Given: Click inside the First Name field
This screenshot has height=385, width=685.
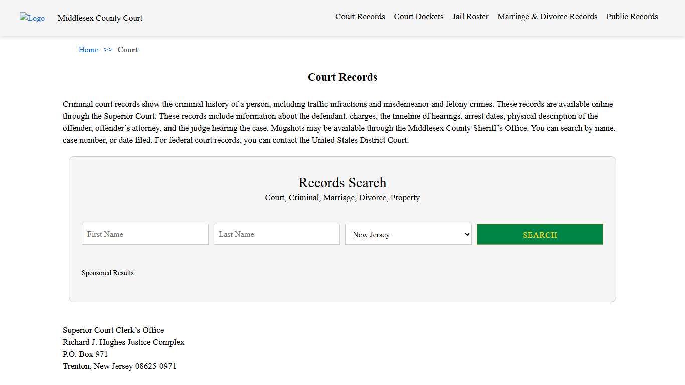Looking at the screenshot, I should (x=144, y=234).
